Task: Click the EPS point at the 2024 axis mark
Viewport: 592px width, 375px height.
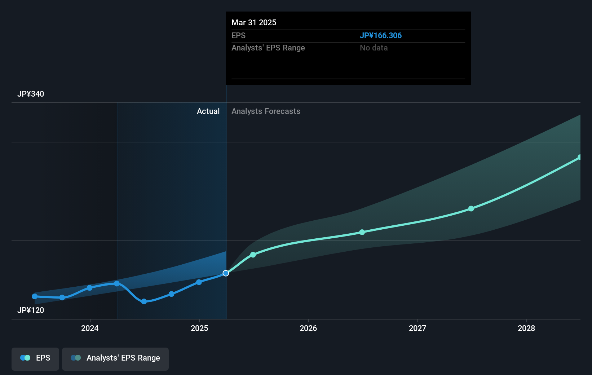Action: (x=90, y=288)
